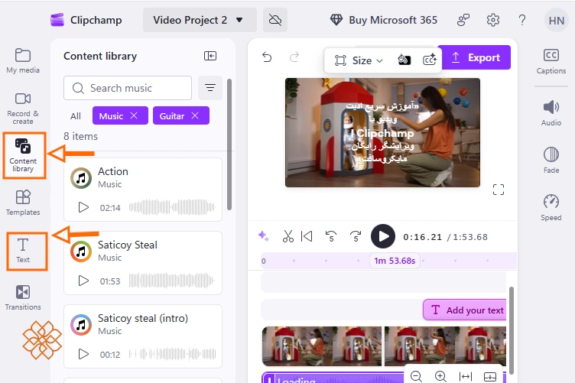Zoom in the timeline
The height and width of the screenshot is (383, 575).
click(x=440, y=376)
